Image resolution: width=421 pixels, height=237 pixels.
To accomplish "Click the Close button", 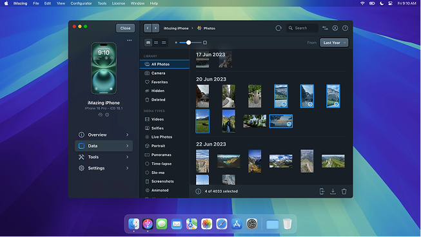I will point(125,28).
